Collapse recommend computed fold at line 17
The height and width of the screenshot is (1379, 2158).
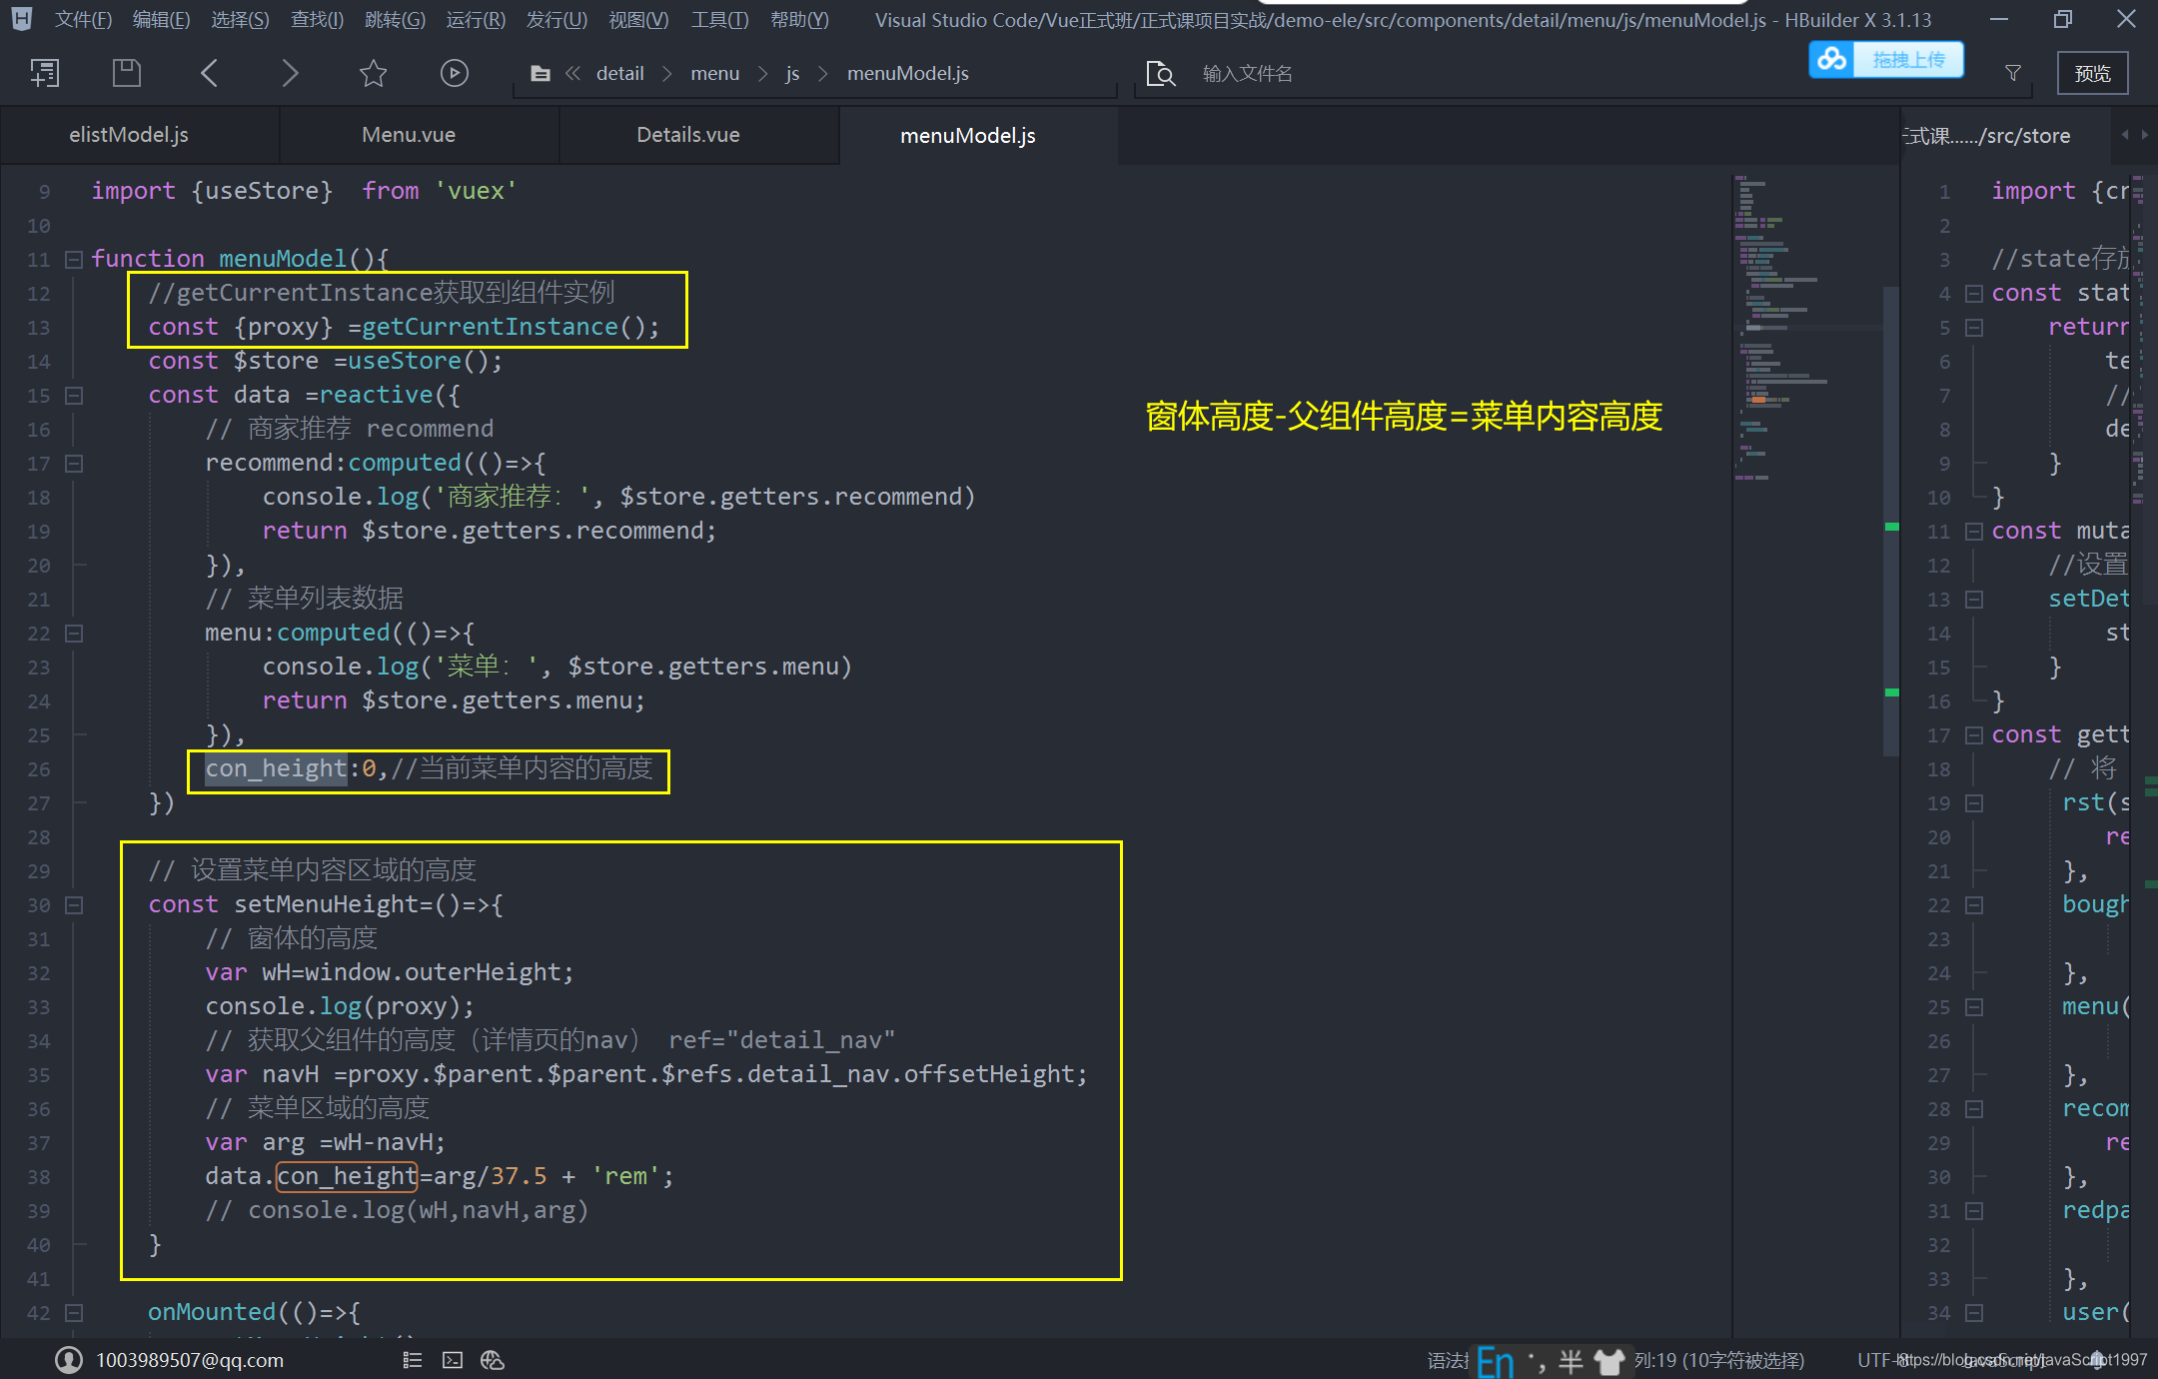click(73, 464)
